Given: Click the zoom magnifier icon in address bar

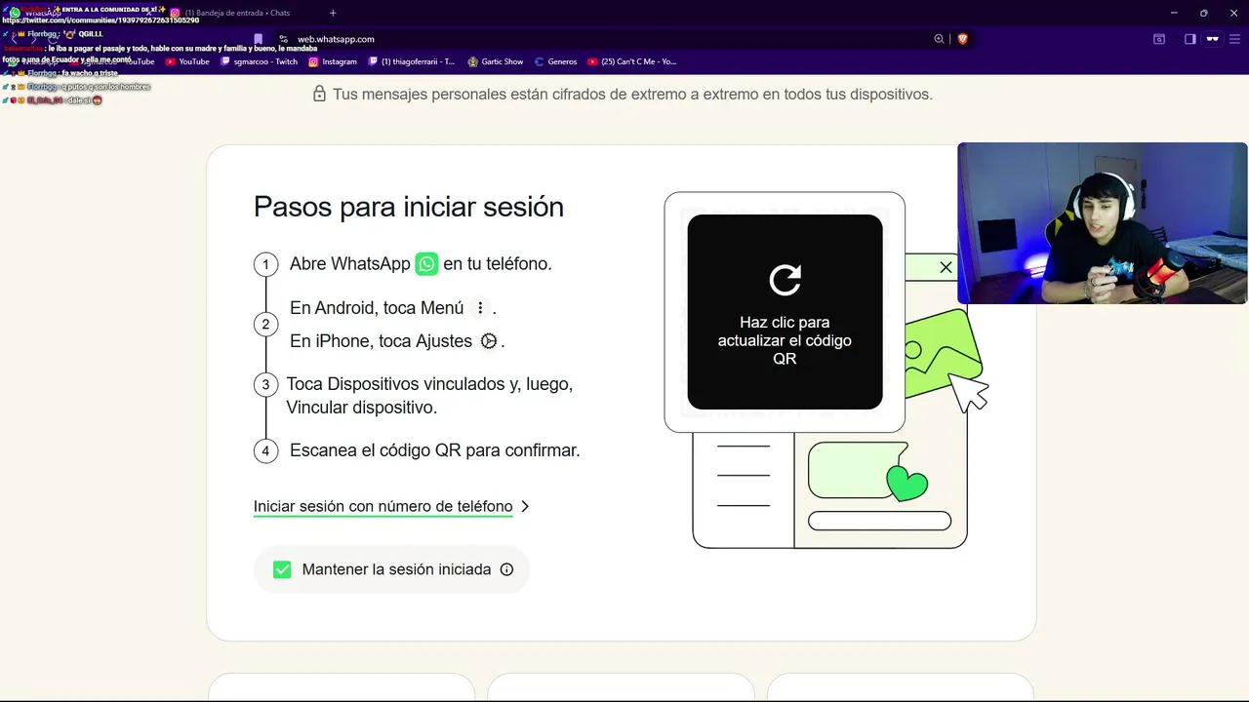Looking at the screenshot, I should pyautogui.click(x=939, y=39).
